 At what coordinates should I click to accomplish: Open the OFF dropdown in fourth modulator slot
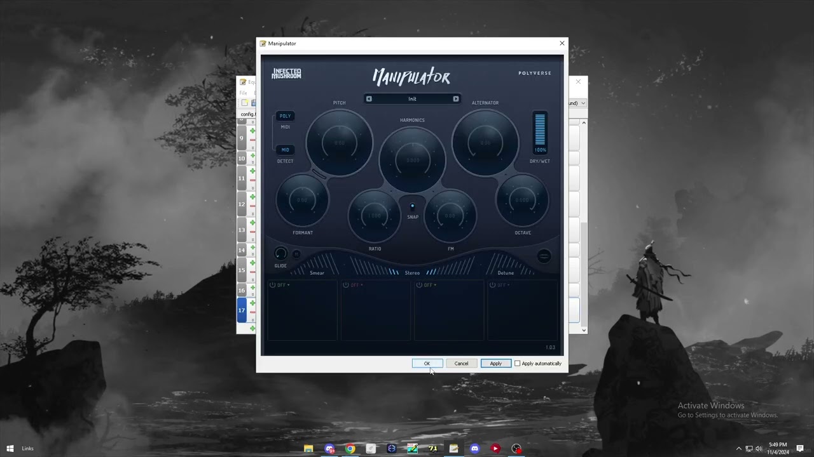[504, 285]
